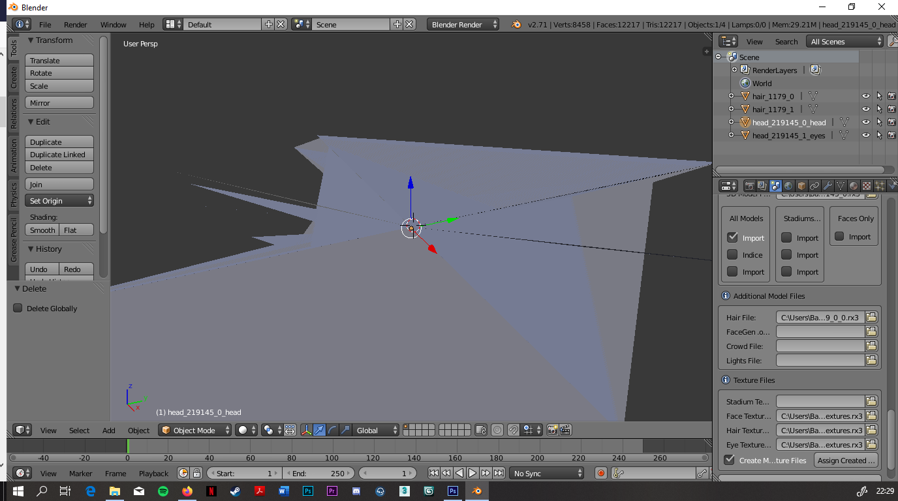This screenshot has width=898, height=501.
Task: Uncheck the Create M...ture Files checkbox
Action: coord(730,460)
